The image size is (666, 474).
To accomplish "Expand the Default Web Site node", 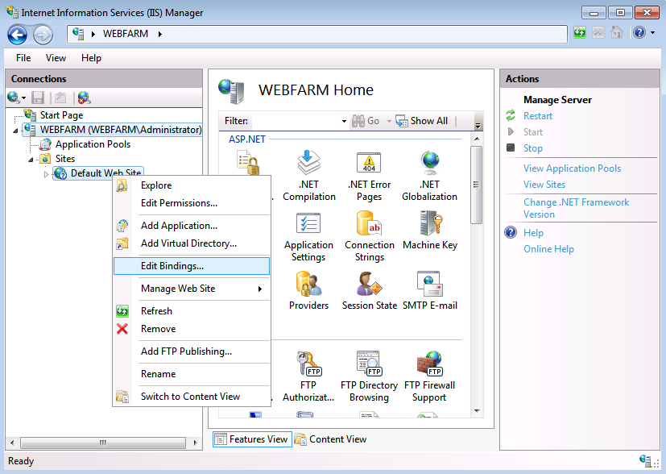I will [x=46, y=174].
